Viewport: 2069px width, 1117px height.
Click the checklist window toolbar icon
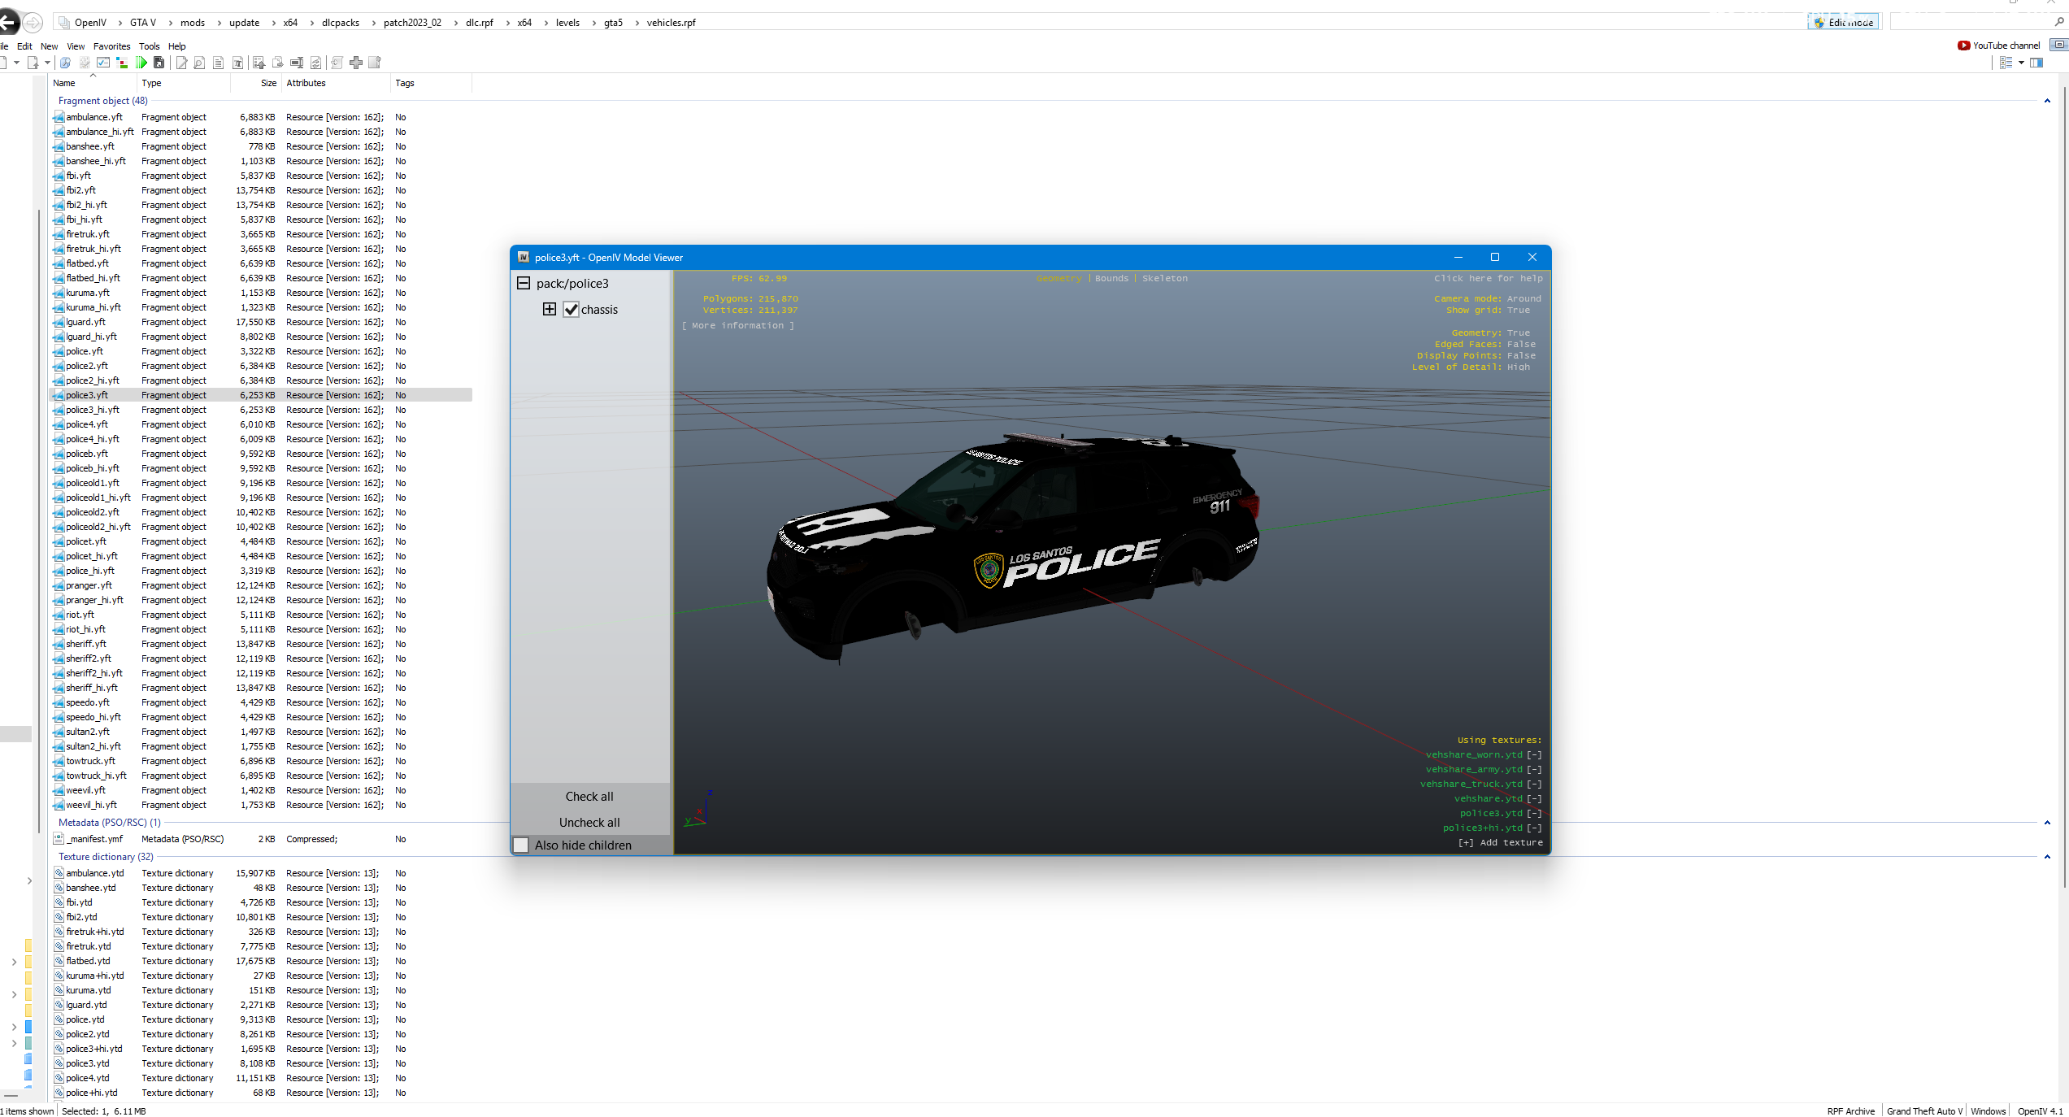click(103, 63)
